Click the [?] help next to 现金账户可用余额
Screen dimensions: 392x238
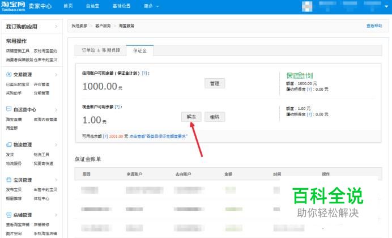(x=117, y=107)
